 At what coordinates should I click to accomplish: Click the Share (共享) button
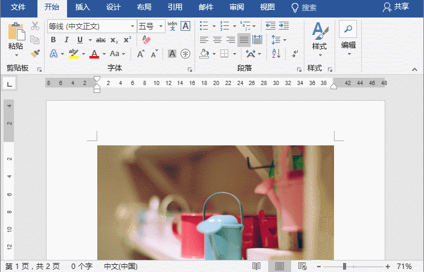396,7
